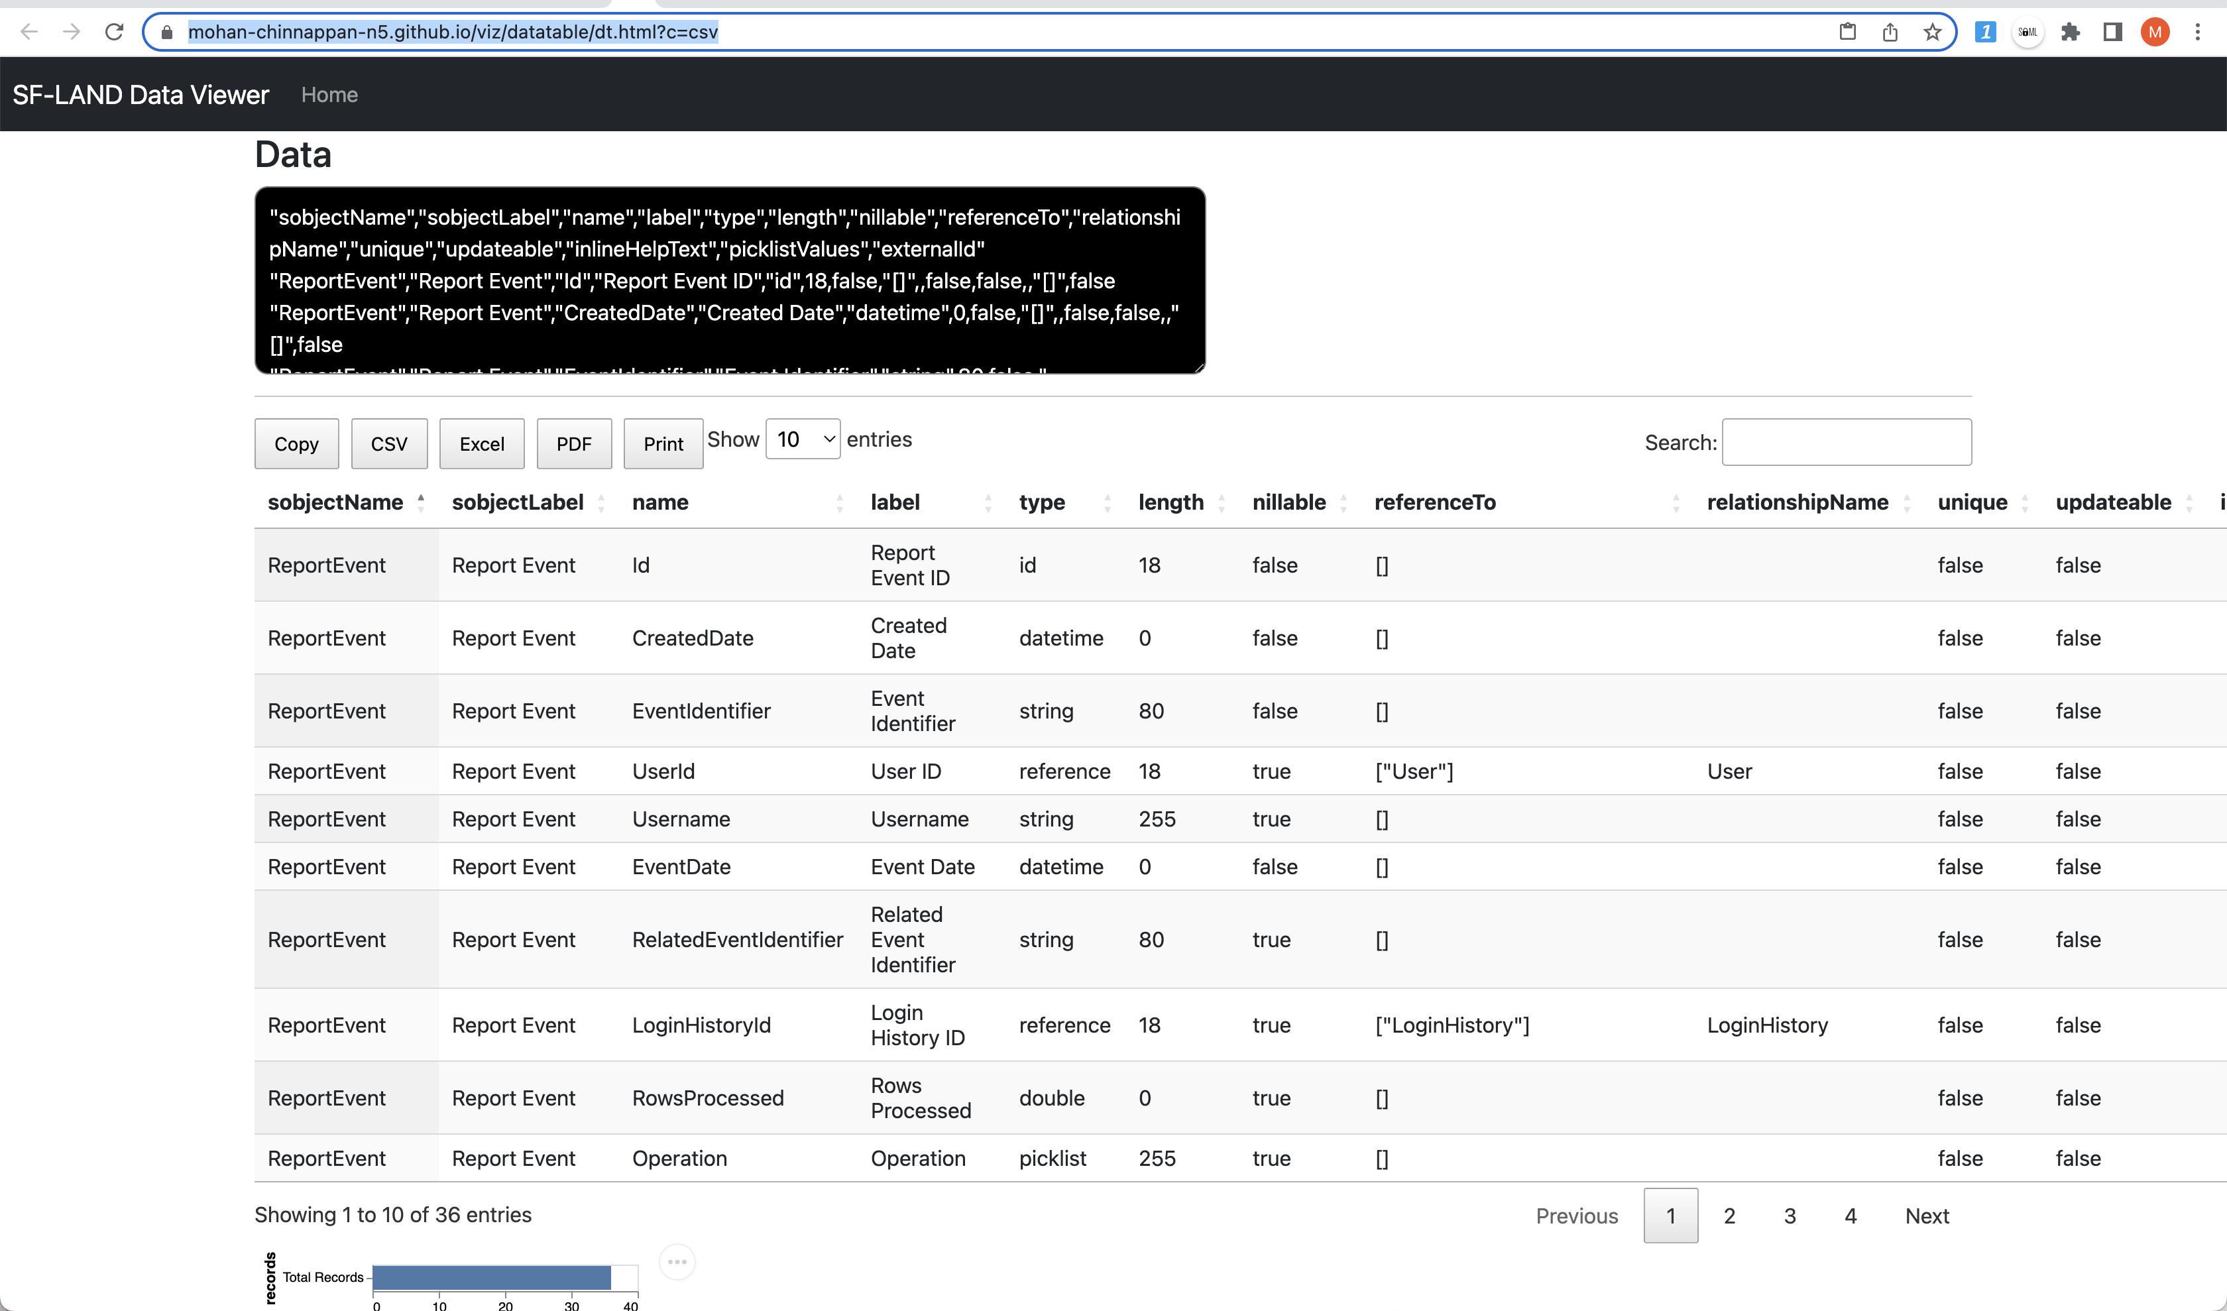Open the blue 1 extension icon

pos(1985,32)
